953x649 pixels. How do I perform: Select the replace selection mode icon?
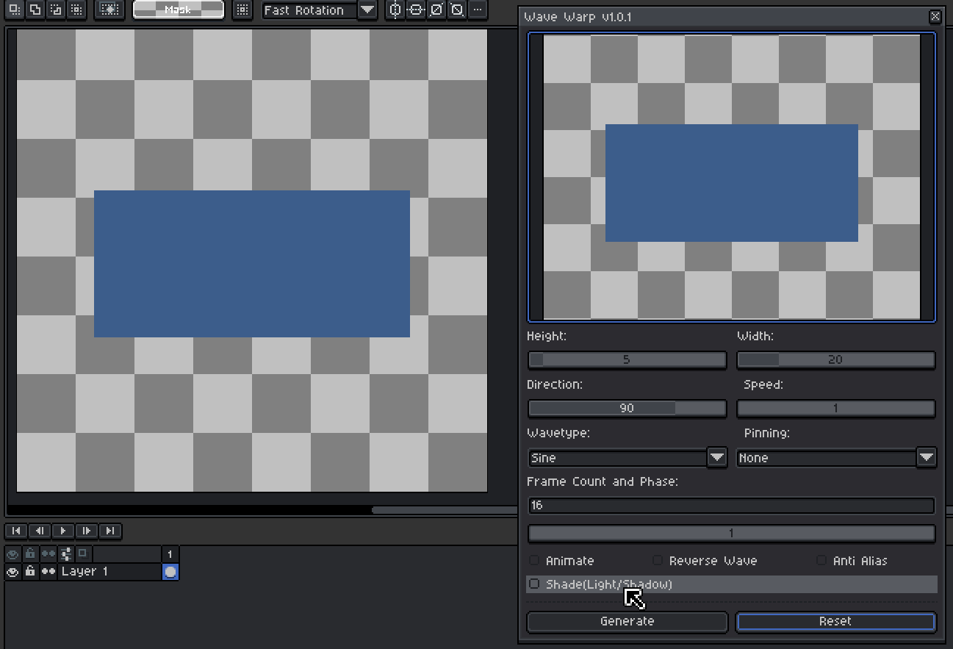(15, 10)
